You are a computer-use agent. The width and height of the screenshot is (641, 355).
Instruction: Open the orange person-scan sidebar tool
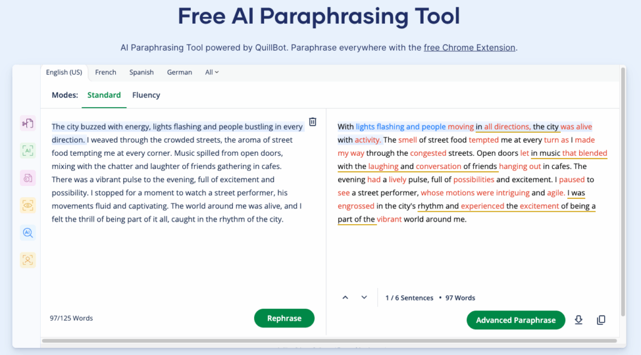point(28,260)
